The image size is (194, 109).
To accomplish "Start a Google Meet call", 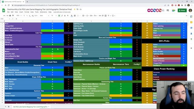I will [174, 10].
